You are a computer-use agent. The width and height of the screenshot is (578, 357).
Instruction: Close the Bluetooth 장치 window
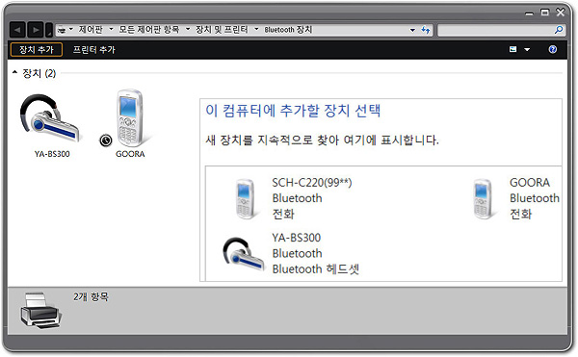click(x=561, y=13)
